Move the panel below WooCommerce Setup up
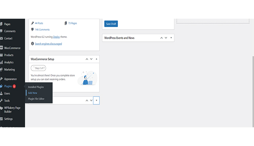254x146 pixels. pos(87,101)
